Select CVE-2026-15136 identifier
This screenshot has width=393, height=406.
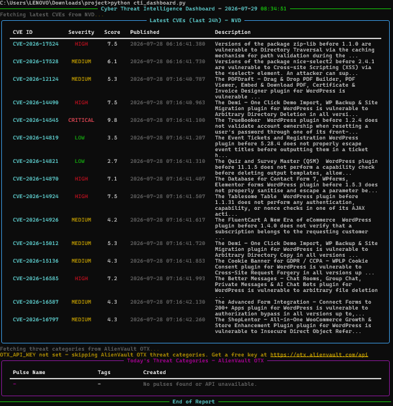point(36,261)
